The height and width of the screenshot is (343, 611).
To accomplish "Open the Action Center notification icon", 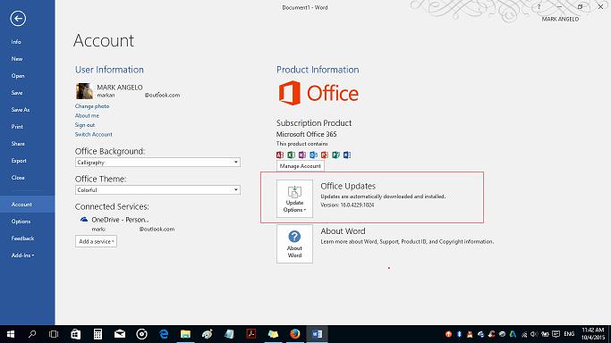I will [x=556, y=334].
